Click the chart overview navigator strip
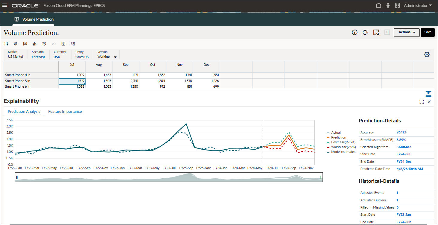 tap(169, 177)
